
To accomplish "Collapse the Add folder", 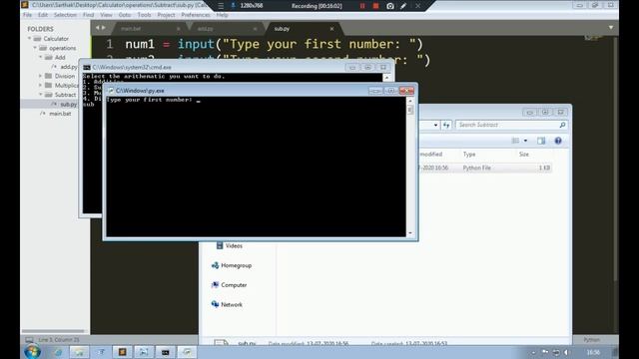I will pos(41,58).
